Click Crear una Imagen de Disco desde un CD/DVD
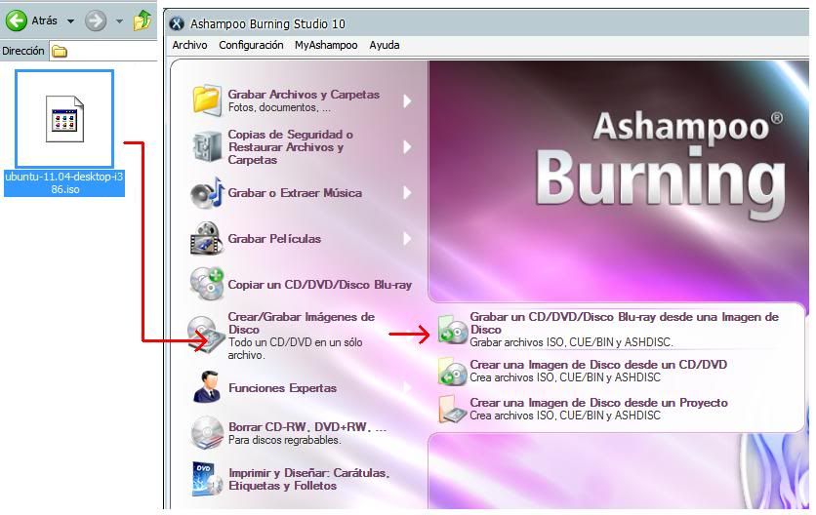This screenshot has height=515, width=816. click(598, 365)
